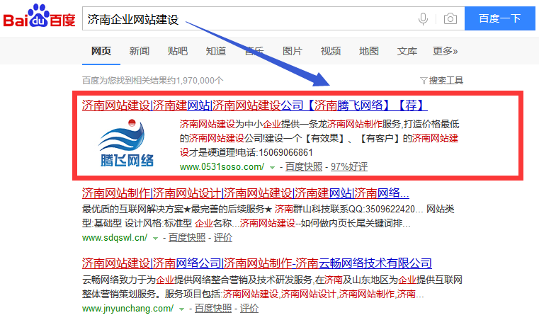Click the result count text 约1,970,000个
Screen dimensions: 539x320
pos(195,81)
